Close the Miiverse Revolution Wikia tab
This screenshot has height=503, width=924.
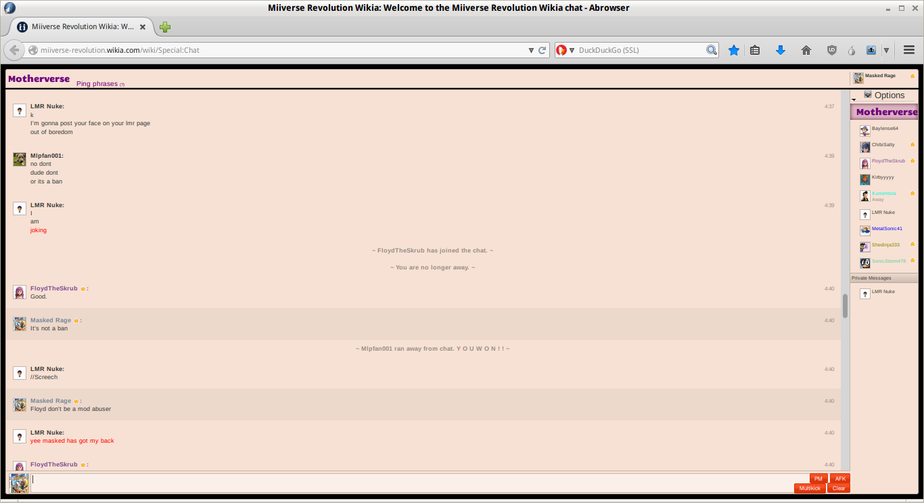pyautogui.click(x=142, y=27)
